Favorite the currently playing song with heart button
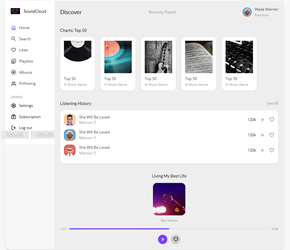Image resolution: width=290 pixels, height=250 pixels. (x=176, y=239)
